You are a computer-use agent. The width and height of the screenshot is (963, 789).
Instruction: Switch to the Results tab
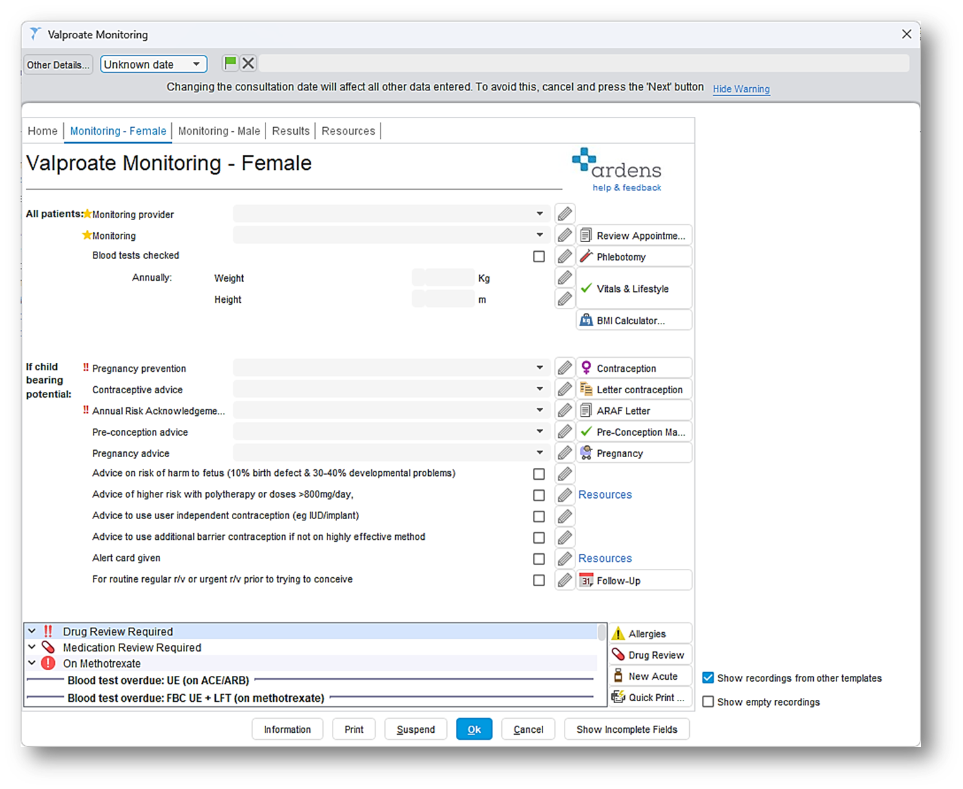291,131
